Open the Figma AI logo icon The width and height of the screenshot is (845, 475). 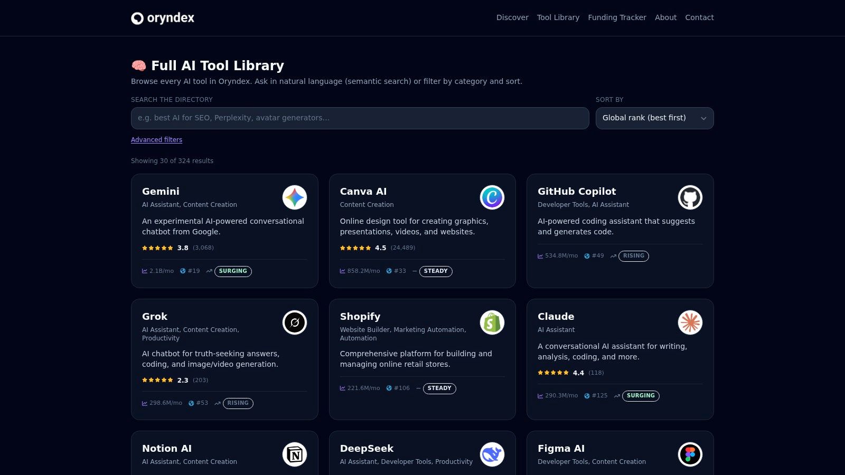coord(690,454)
